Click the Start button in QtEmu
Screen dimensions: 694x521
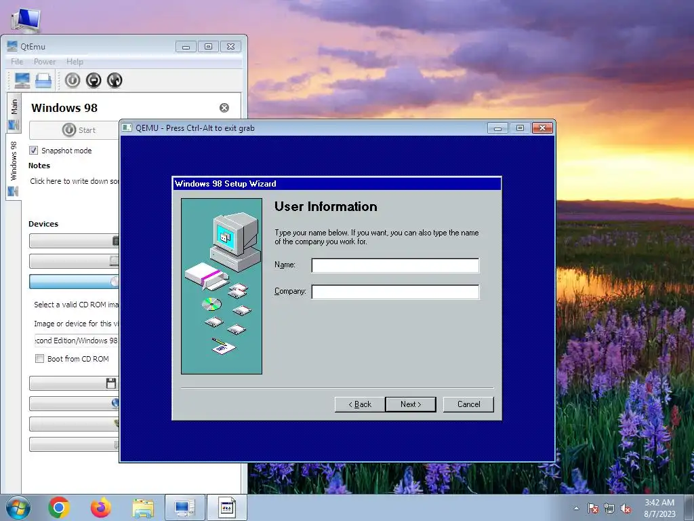point(74,130)
